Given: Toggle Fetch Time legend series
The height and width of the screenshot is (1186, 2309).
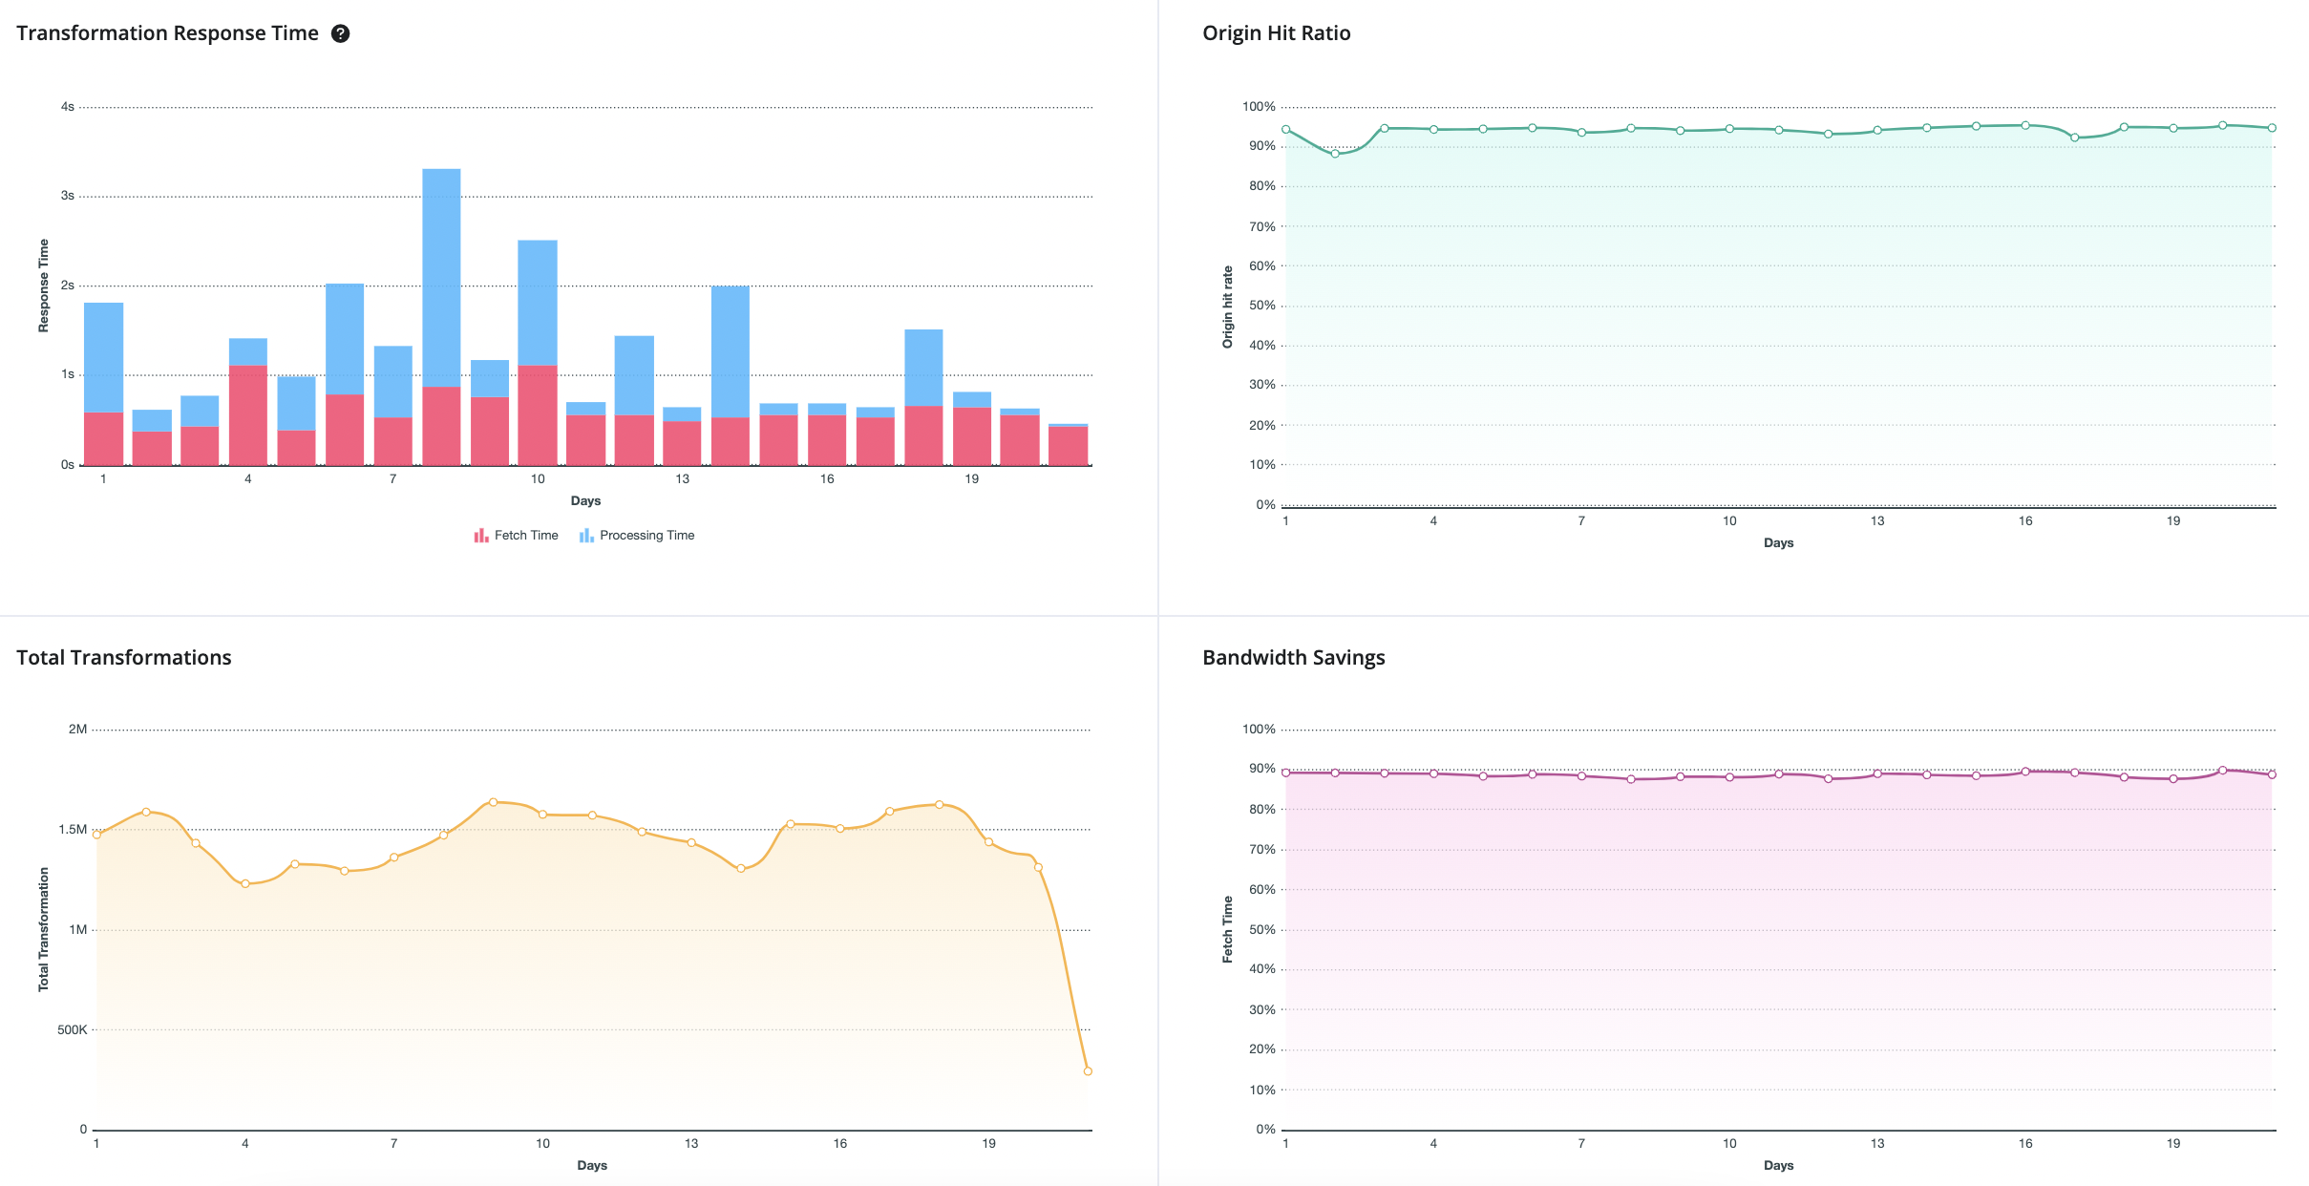Looking at the screenshot, I should (525, 536).
